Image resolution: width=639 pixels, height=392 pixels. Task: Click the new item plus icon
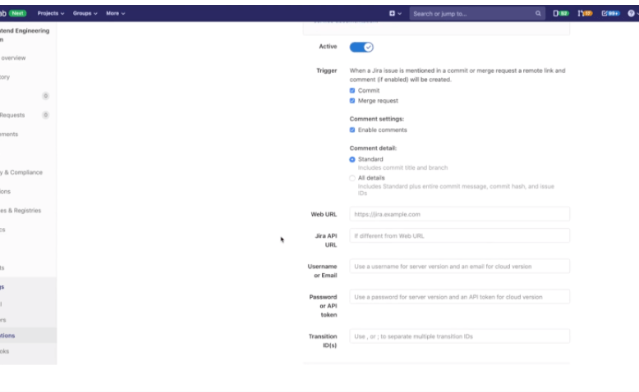[393, 13]
